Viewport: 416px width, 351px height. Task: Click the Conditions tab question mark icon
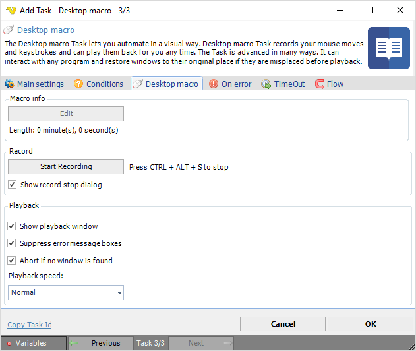click(x=78, y=84)
